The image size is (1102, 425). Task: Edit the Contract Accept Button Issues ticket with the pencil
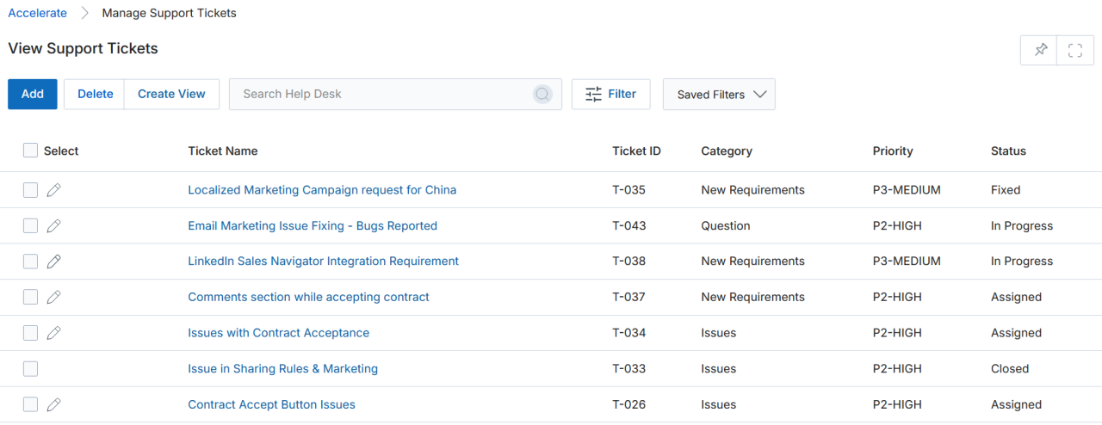point(54,404)
